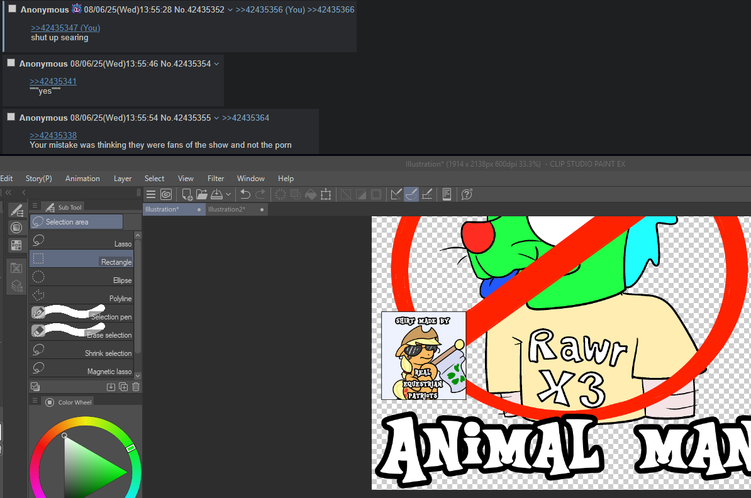Click the import sub tool download icon
Screen dimensions: 751x498
[x=111, y=387]
